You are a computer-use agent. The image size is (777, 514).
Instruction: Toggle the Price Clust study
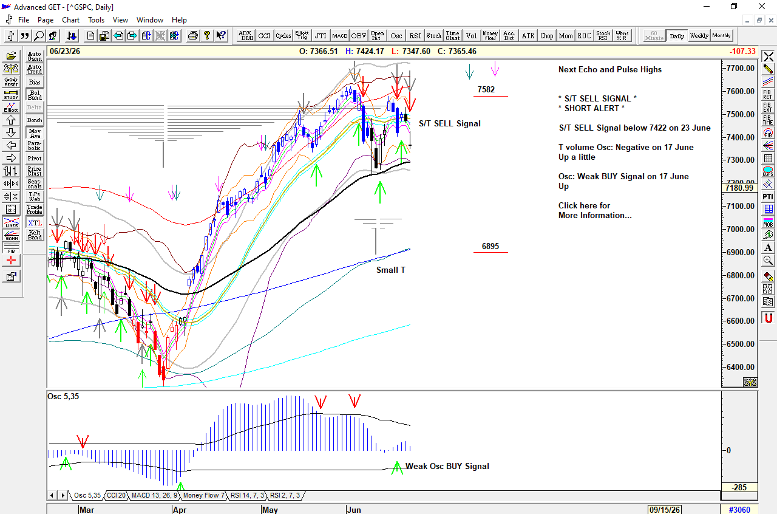(x=35, y=171)
